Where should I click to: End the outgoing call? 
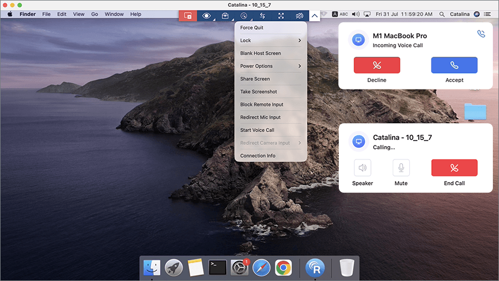pyautogui.click(x=454, y=168)
